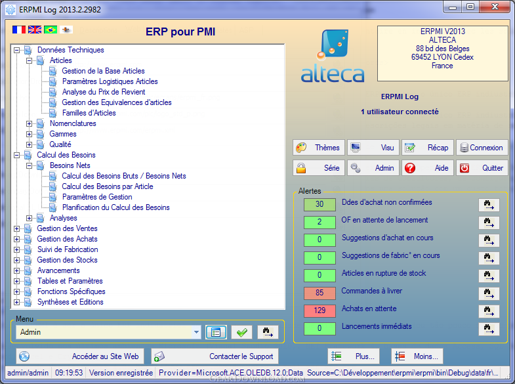
Task: Click the Version enregistrée status text
Action: (x=121, y=373)
